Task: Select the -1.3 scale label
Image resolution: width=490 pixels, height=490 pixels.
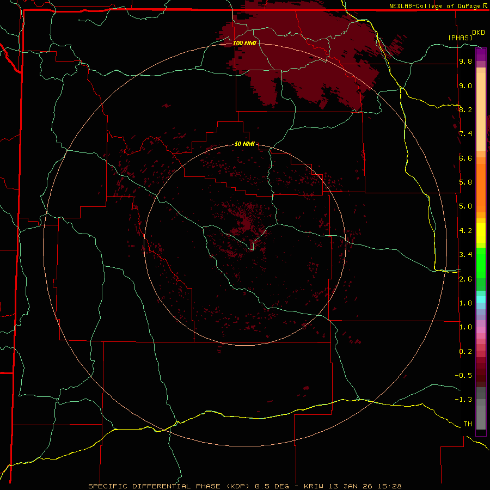Action: tap(463, 400)
